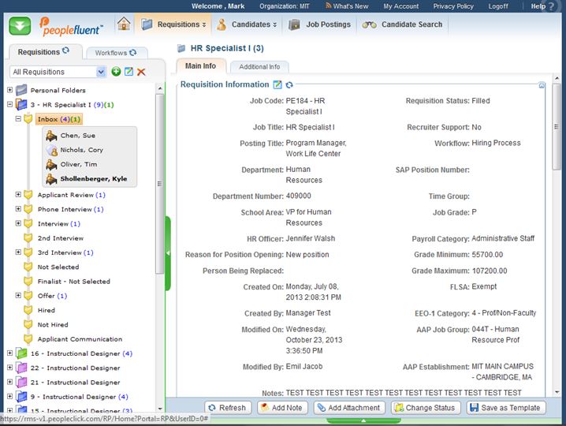Edit Requisition Information with pencil icon
The height and width of the screenshot is (426, 566).
point(277,84)
